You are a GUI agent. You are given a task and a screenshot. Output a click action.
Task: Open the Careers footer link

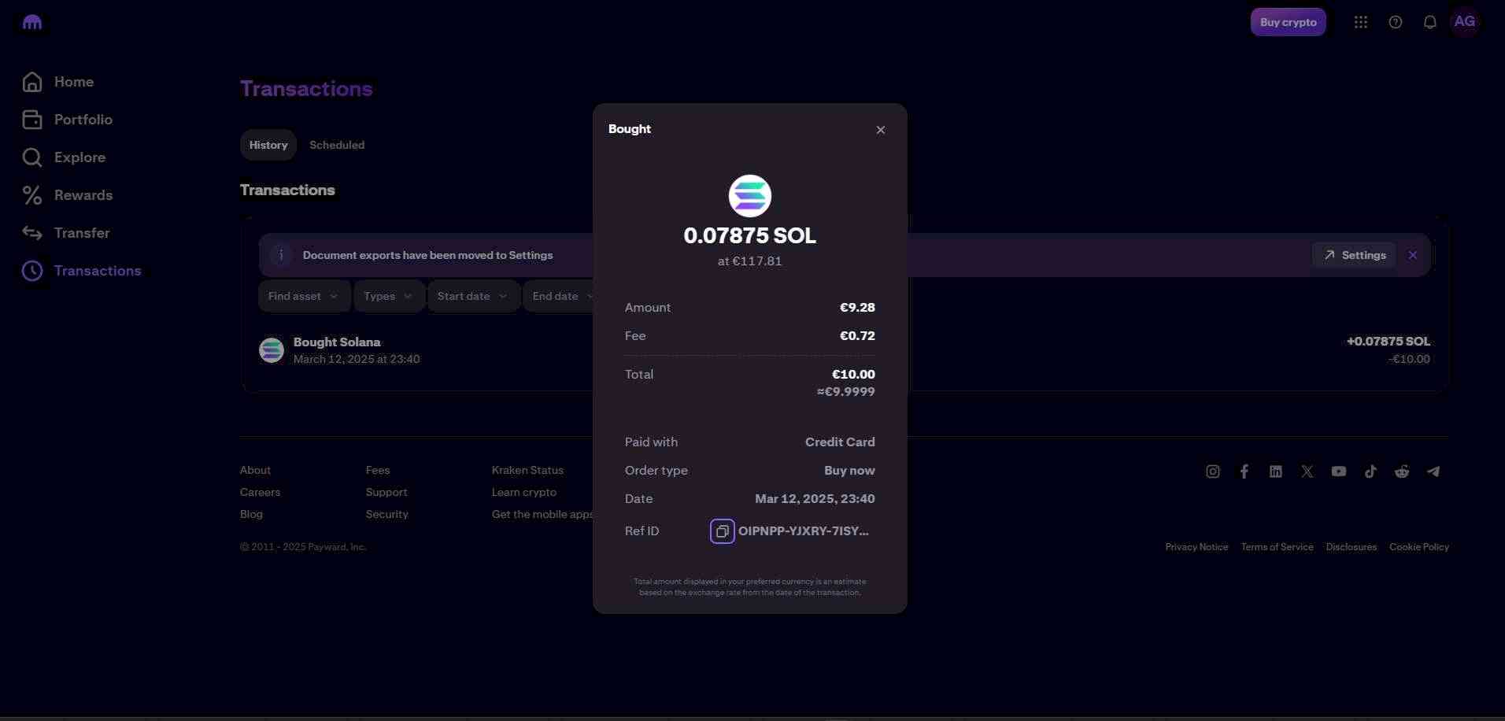[260, 492]
